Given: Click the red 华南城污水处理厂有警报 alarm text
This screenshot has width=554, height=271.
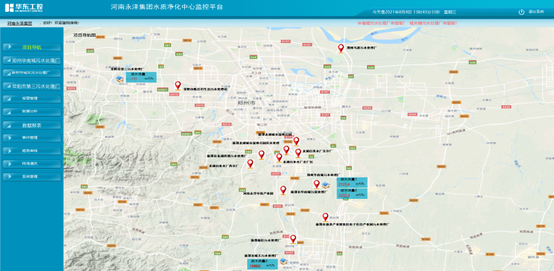Looking at the screenshot, I should [x=382, y=23].
